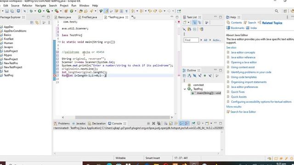Screen dimensions: 294x165
Task: Open the Navigate menu
Action: 40,5
